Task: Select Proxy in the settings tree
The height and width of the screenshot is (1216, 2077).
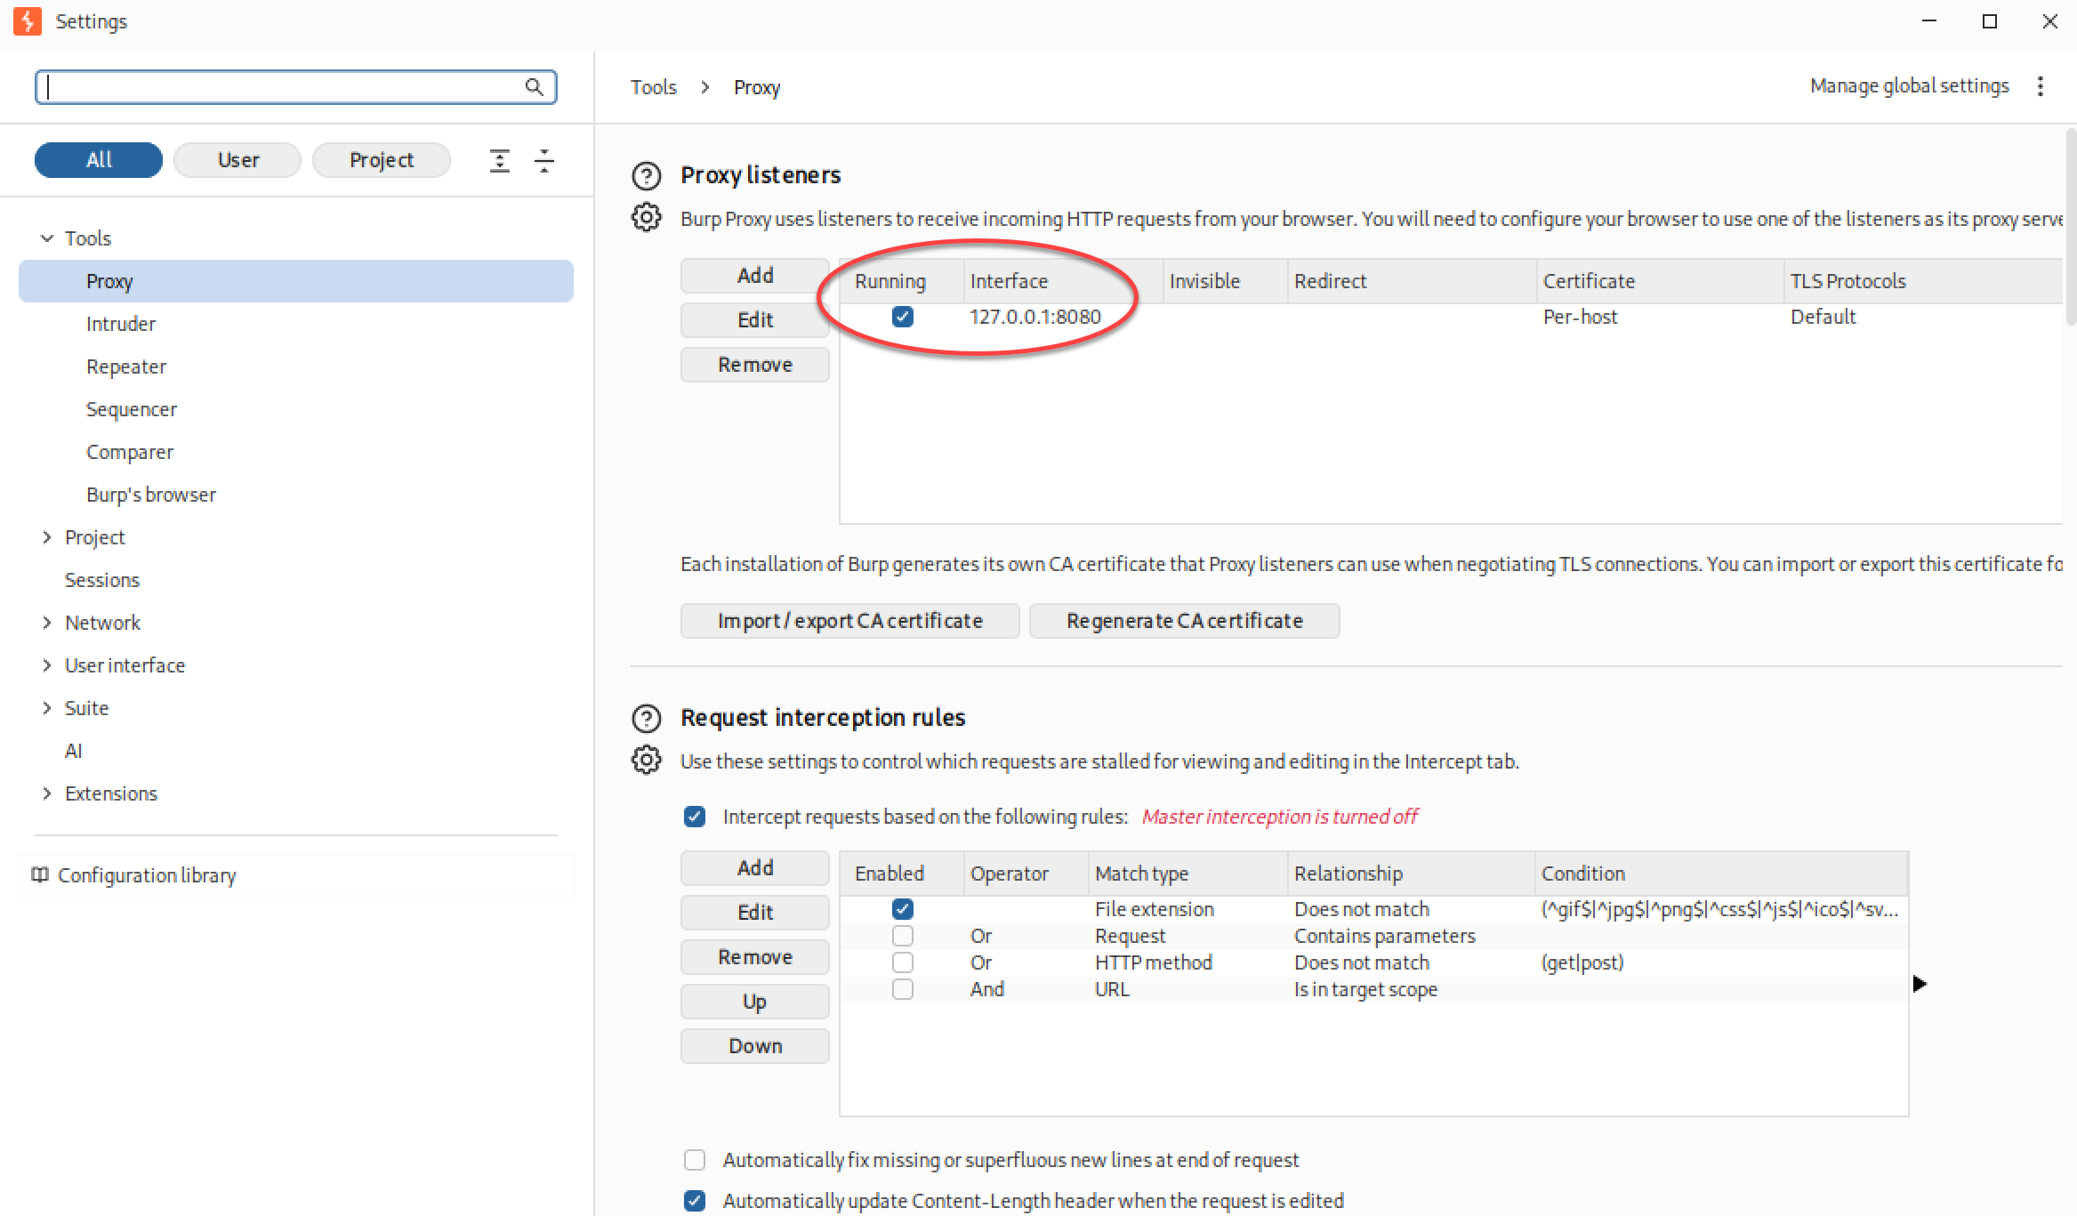Action: coord(296,281)
